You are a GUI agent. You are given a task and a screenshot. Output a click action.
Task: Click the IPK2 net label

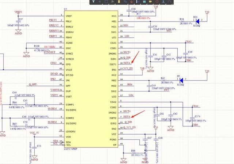pyautogui.click(x=53, y=79)
